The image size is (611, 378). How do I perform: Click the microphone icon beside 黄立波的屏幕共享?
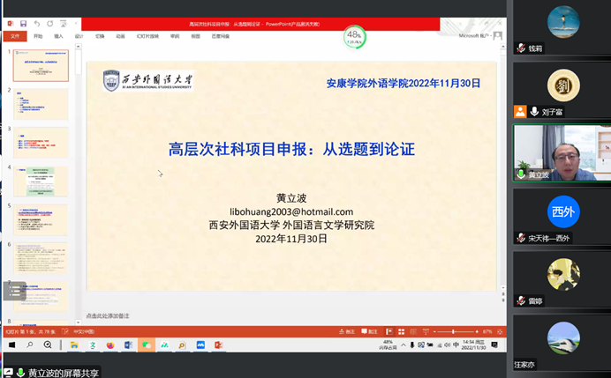19,373
